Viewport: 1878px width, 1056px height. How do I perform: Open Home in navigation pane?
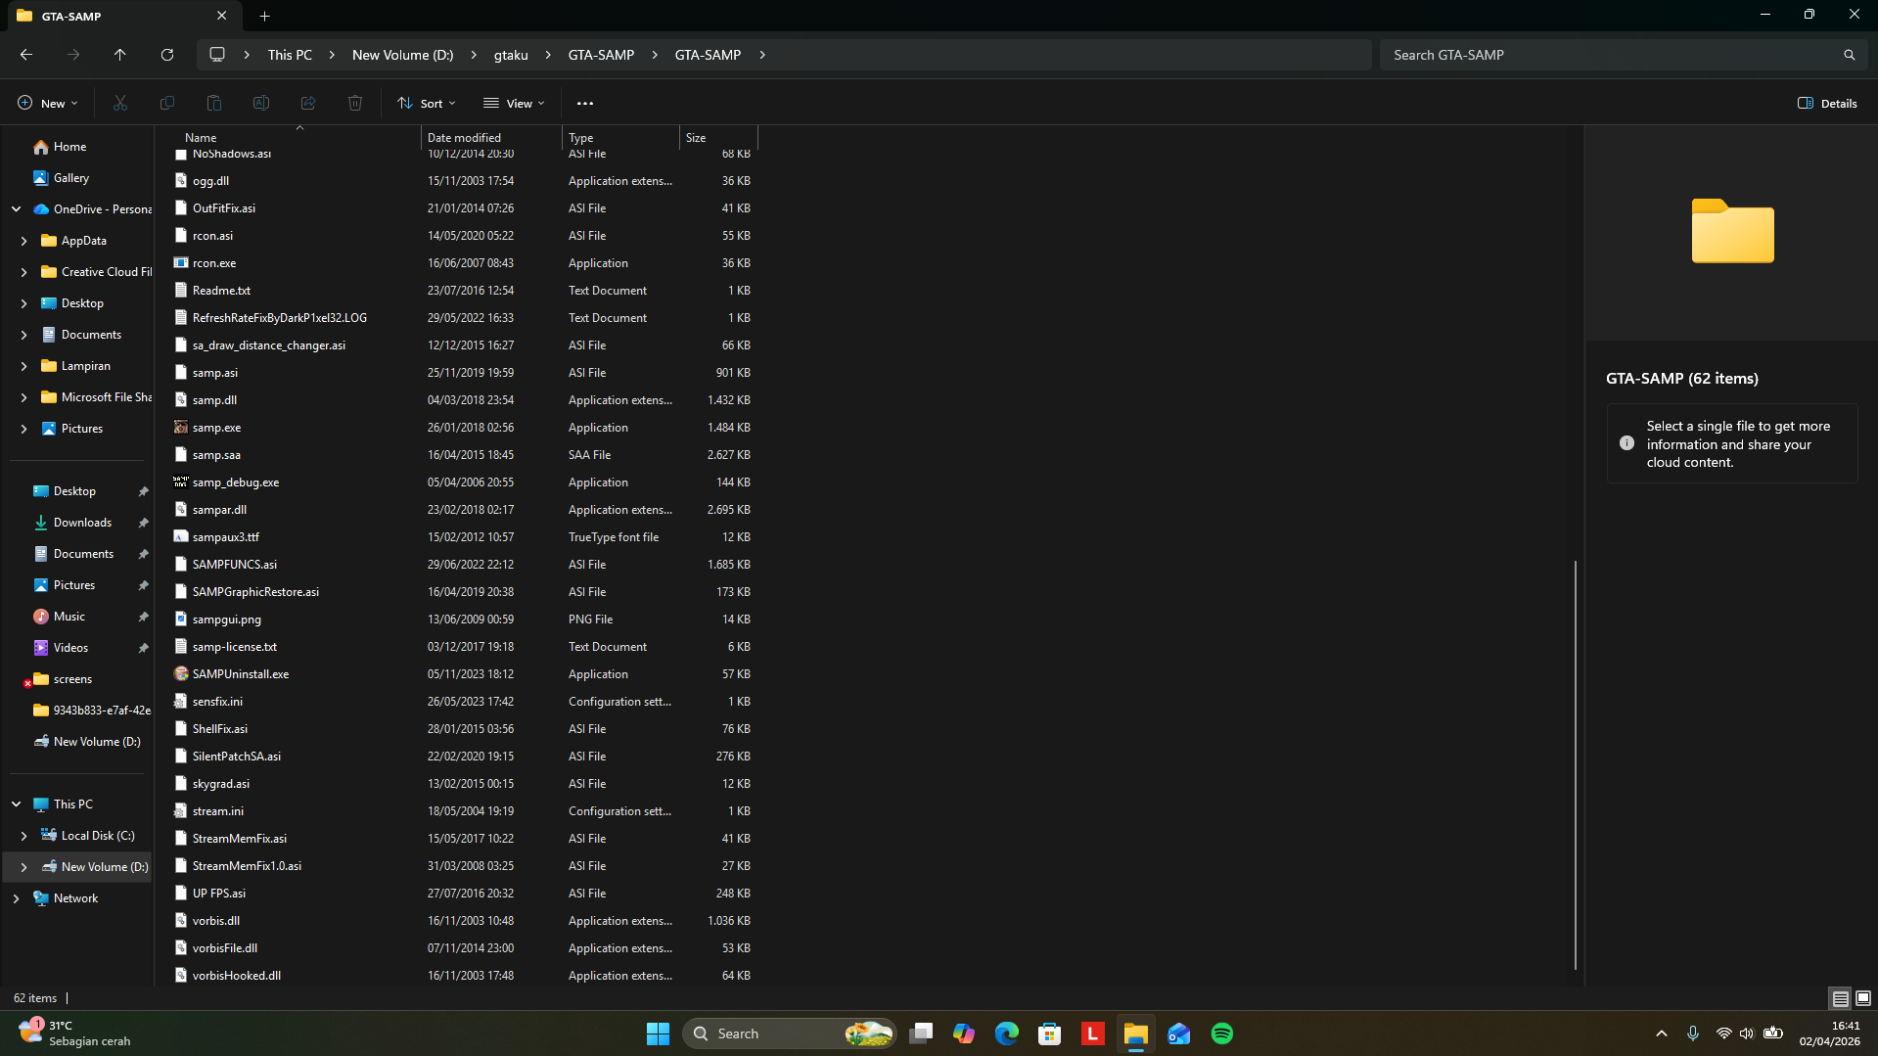(69, 147)
